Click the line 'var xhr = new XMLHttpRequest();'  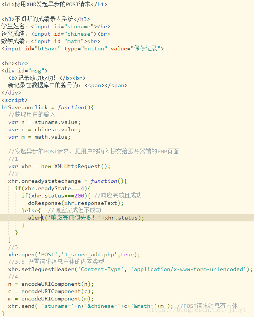59,166
